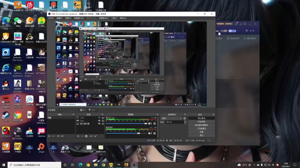The image size is (300, 168).
Task: Move the source up in the sources list
Action: (x=91, y=136)
